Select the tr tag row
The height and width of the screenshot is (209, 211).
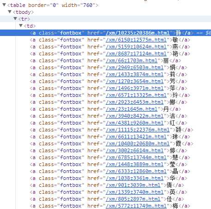pyautogui.click(x=105, y=19)
